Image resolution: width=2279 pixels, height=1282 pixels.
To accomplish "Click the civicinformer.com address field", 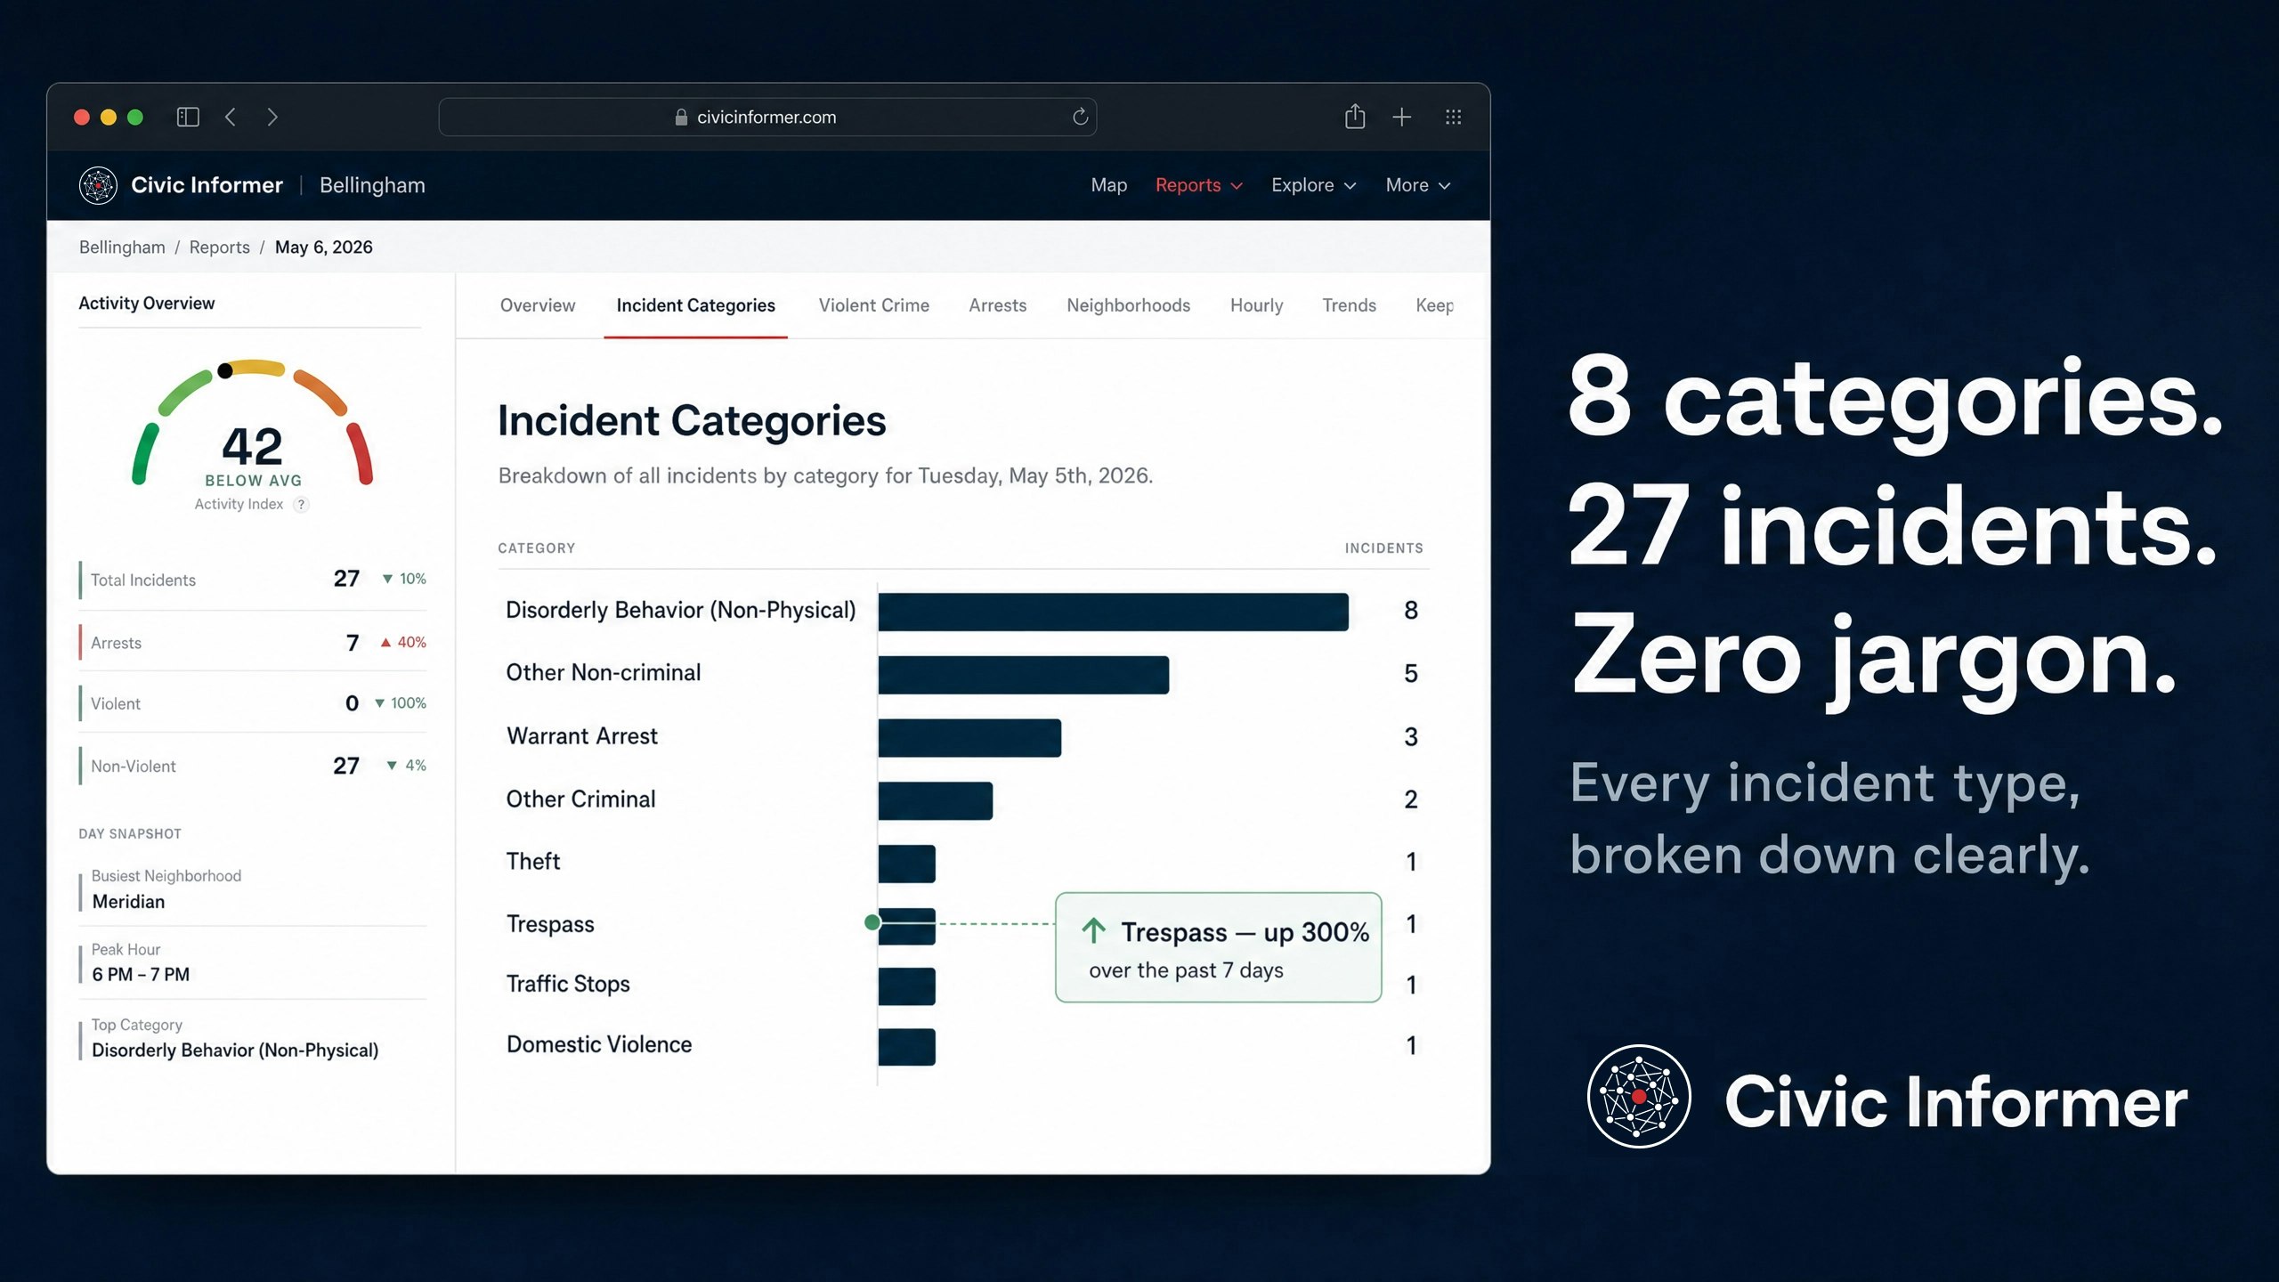I will point(767,117).
